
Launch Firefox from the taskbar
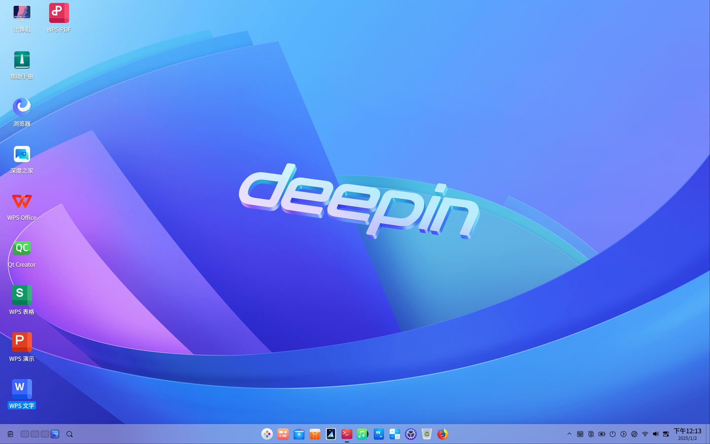point(442,434)
